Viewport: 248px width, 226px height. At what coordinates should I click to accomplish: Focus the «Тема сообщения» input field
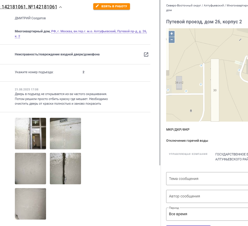[207, 179]
